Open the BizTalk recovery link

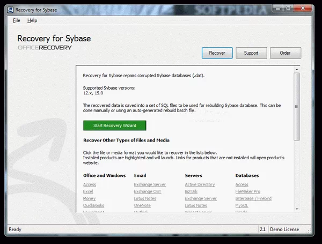click(x=191, y=191)
